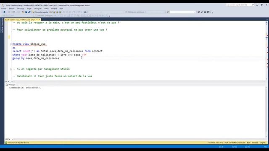Click the window layout icon in toolbar
This screenshot has width=269, height=151.
pos(208,12)
